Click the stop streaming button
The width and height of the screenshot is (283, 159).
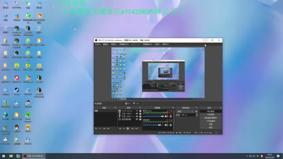211,111
